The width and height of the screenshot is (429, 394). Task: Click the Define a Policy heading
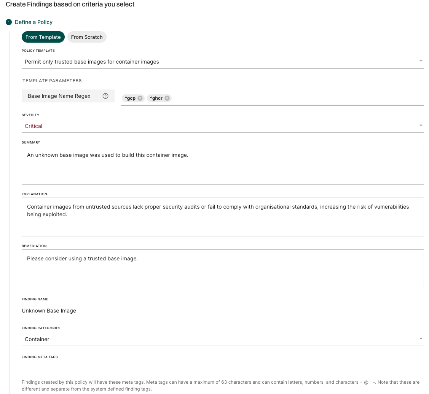point(34,22)
